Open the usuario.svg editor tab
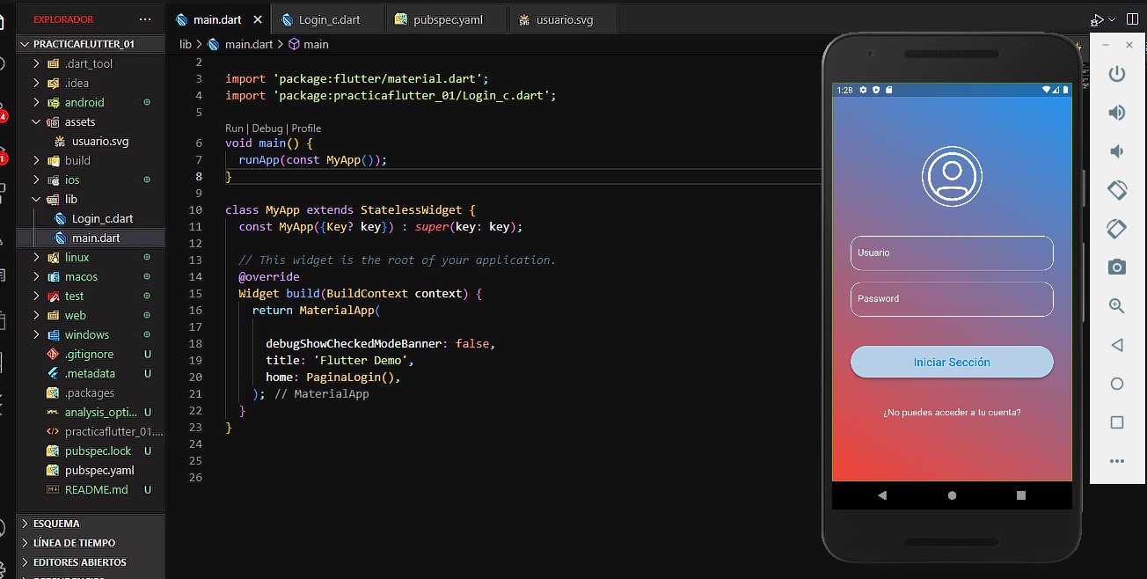This screenshot has height=579, width=1147. (x=564, y=19)
